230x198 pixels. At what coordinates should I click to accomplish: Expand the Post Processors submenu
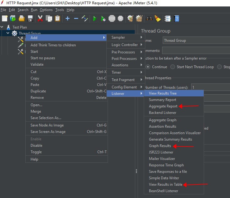[x=126, y=59]
